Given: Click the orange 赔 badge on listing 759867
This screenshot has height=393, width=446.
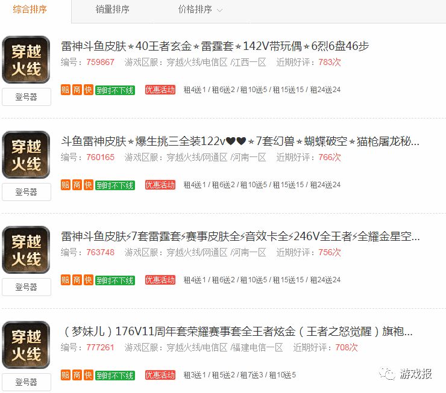Looking at the screenshot, I should 66,90.
